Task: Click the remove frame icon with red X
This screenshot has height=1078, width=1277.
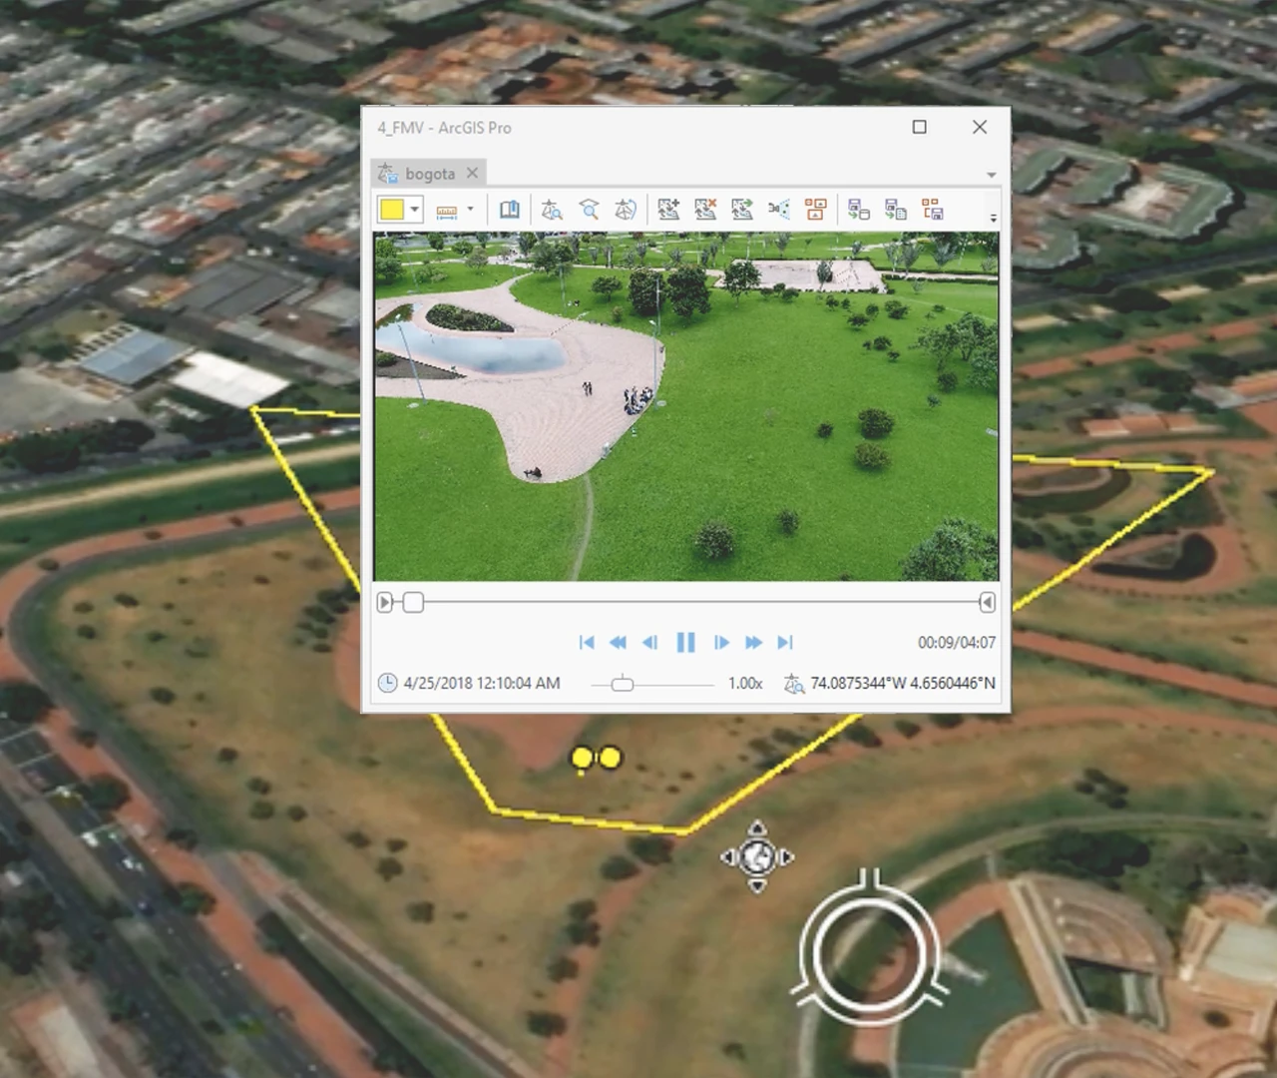Action: point(705,210)
